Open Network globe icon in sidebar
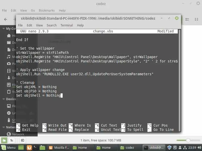This screenshot has height=151, width=202. click(x=9, y=134)
